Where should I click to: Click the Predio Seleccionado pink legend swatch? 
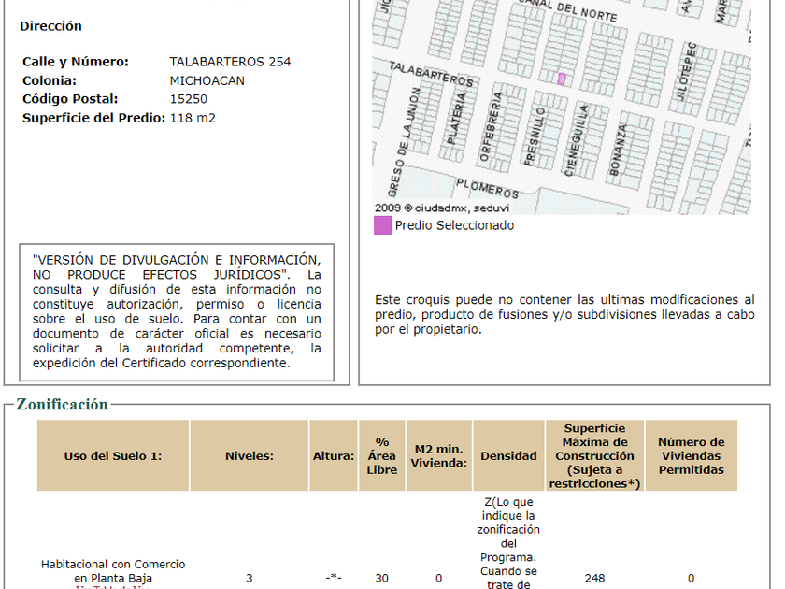pos(382,225)
